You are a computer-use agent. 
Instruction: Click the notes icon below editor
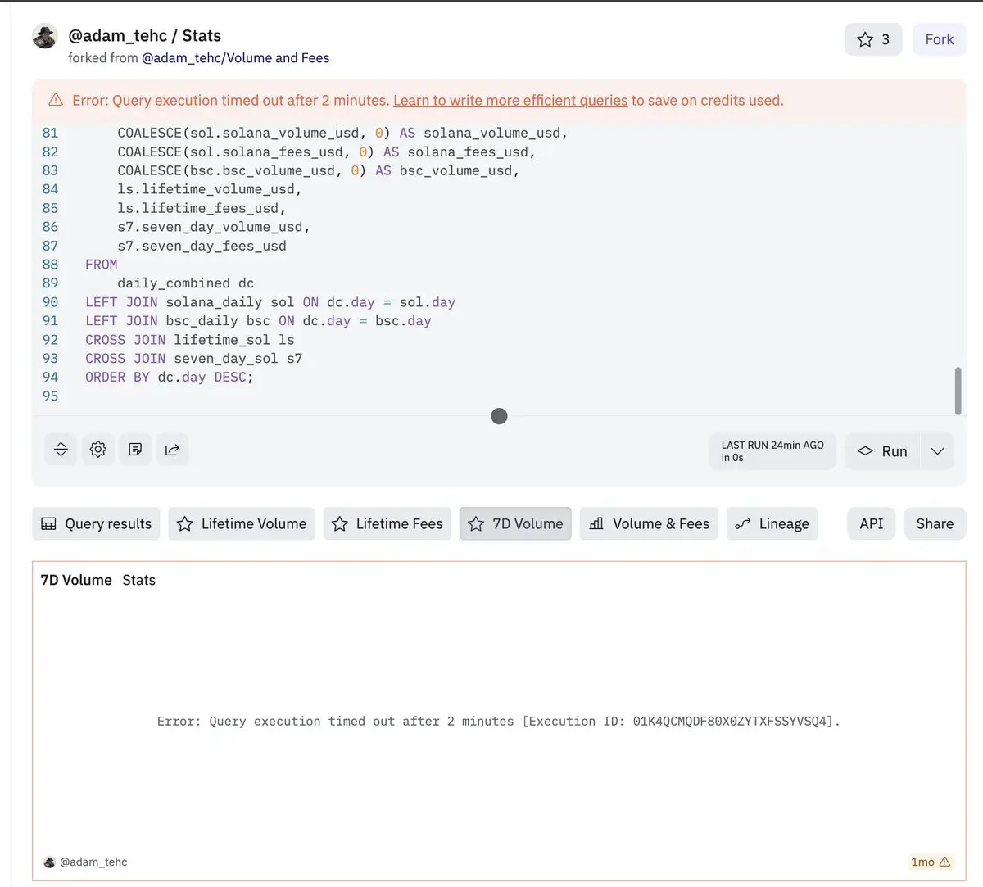tap(135, 450)
